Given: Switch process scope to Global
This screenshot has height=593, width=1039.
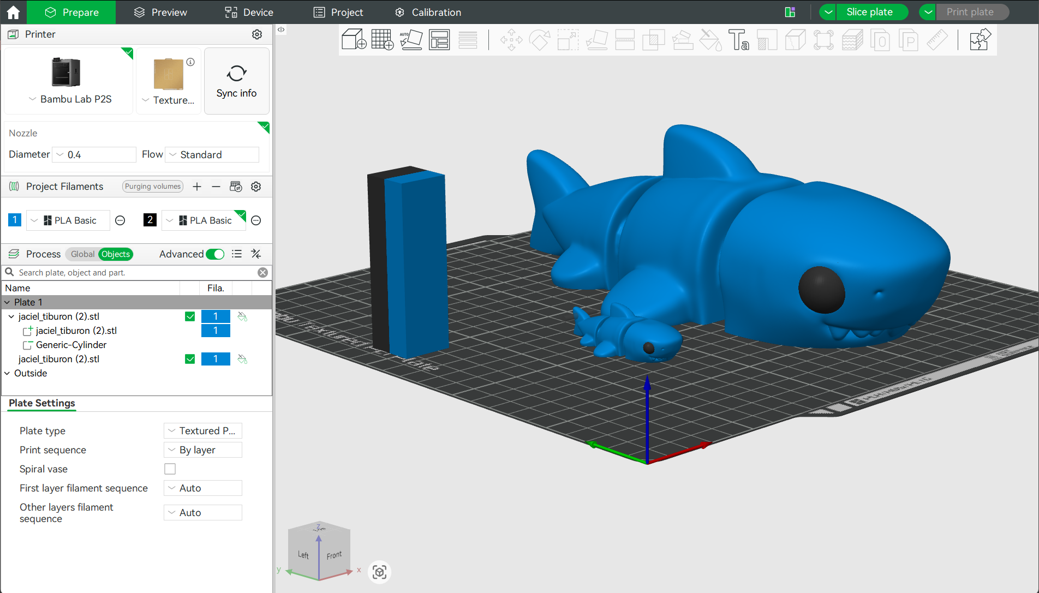Looking at the screenshot, I should [x=82, y=254].
